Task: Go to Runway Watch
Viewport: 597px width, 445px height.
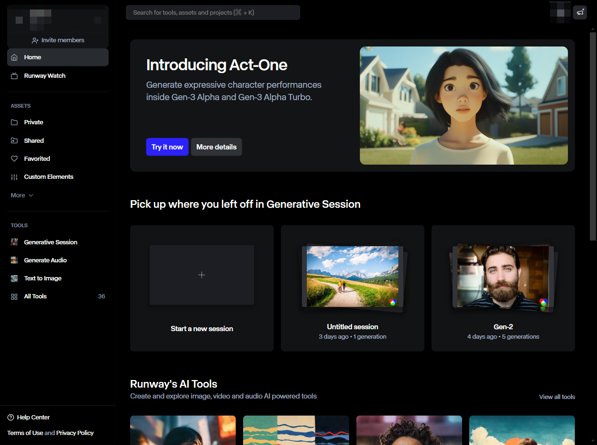Action: pos(58,76)
